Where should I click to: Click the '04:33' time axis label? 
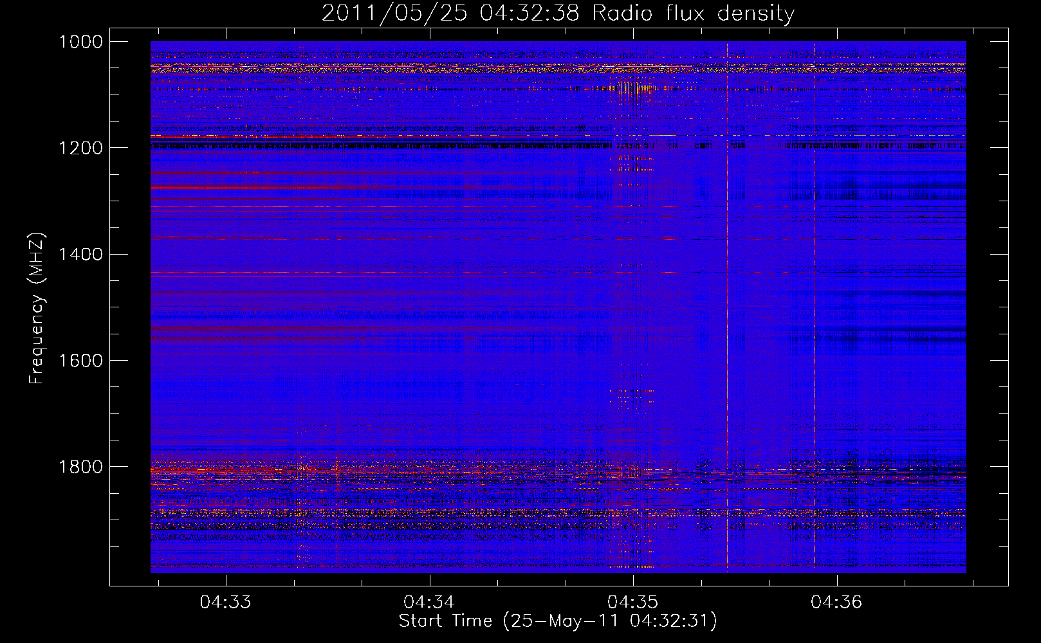[225, 602]
